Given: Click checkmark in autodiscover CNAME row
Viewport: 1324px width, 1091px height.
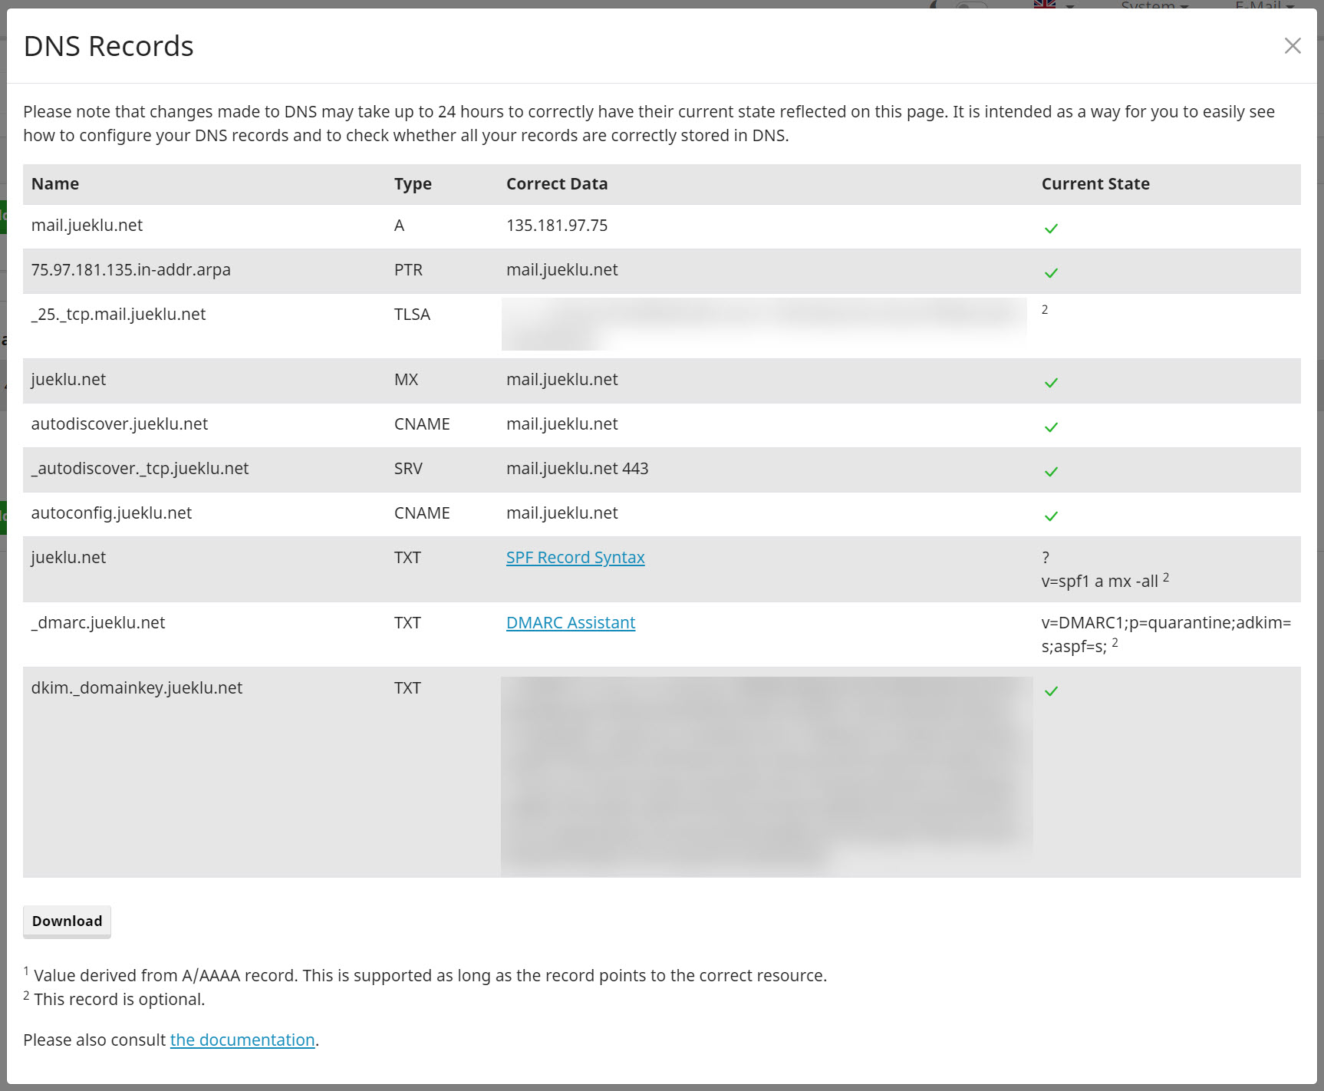Looking at the screenshot, I should (x=1051, y=427).
